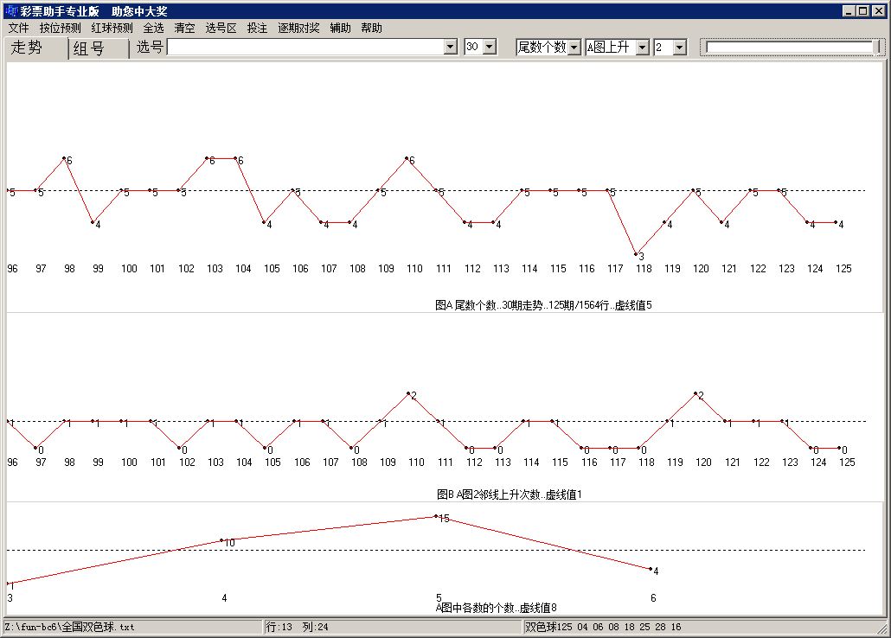Click the 选号 text input field

305,48
